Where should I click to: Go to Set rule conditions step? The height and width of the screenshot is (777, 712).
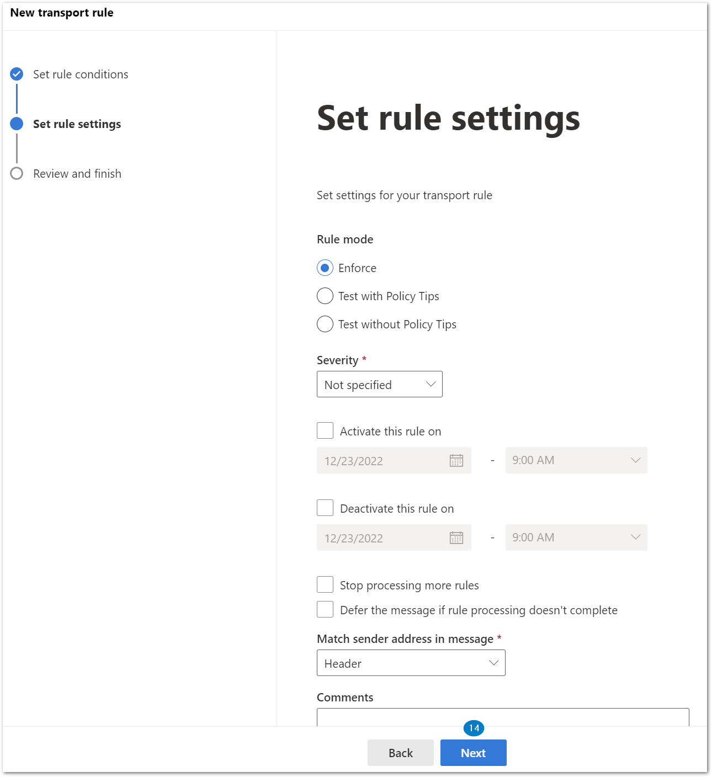coord(81,74)
